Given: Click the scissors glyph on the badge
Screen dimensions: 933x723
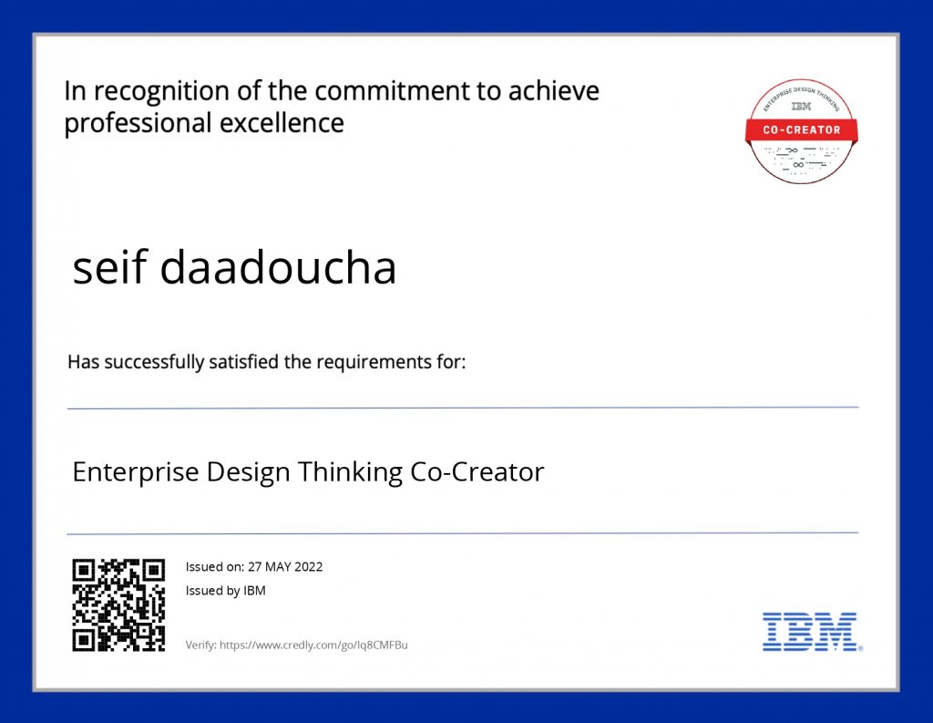Looking at the screenshot, I should [791, 150].
